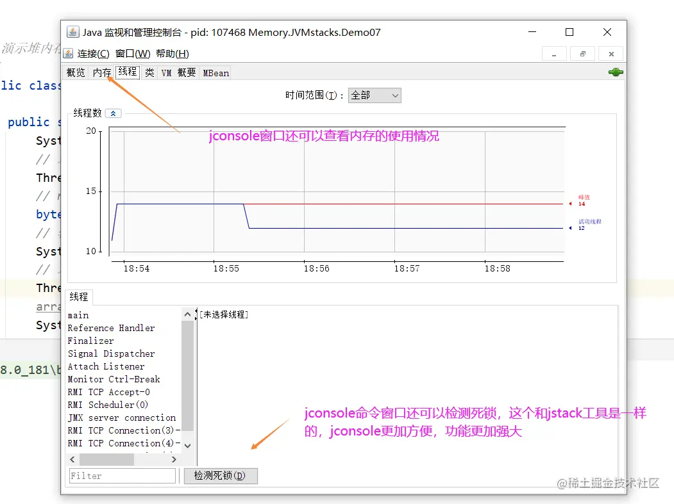Image resolution: width=674 pixels, height=504 pixels.
Task: Click the blue 活动线程 12 marker
Action: point(586,225)
